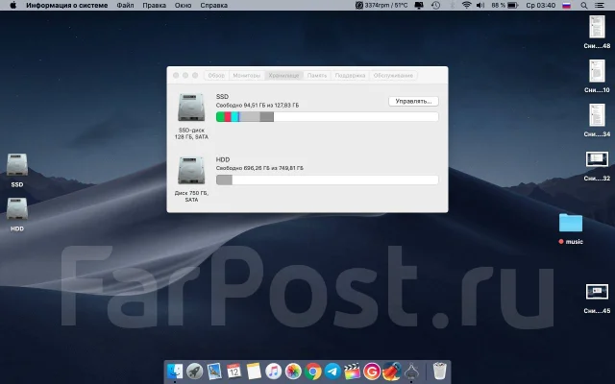
Task: Click the cyan segment of the SSD bar
Action: 234,117
